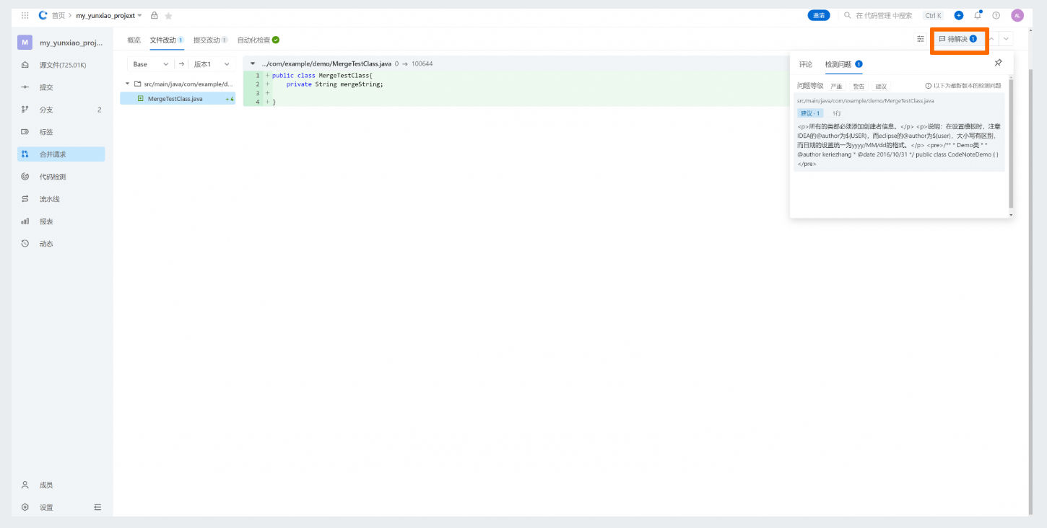Screen dimensions: 1047x528
Task: Go to 首页 home breadcrumb
Action: point(58,15)
